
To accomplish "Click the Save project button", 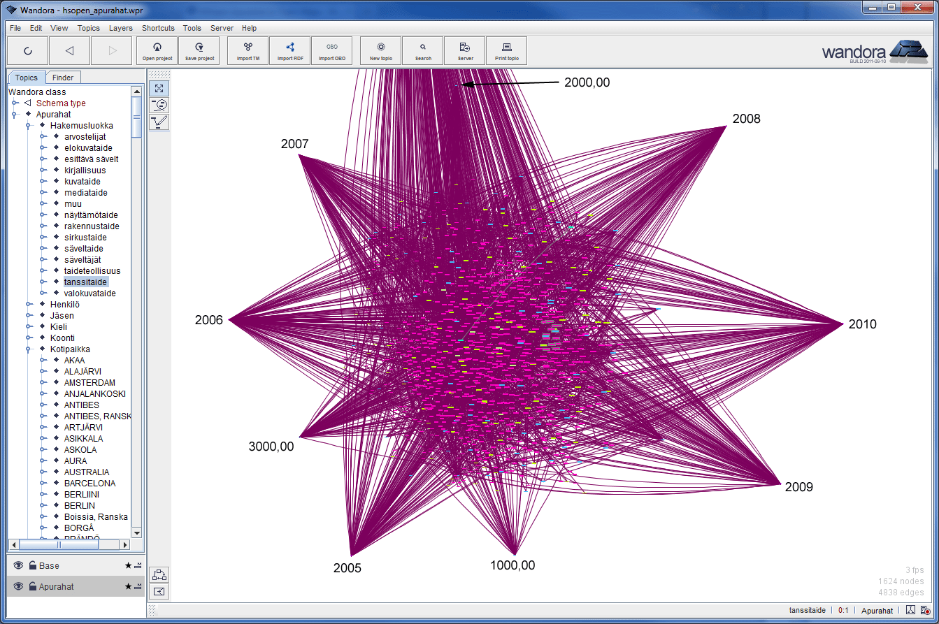I will (199, 50).
